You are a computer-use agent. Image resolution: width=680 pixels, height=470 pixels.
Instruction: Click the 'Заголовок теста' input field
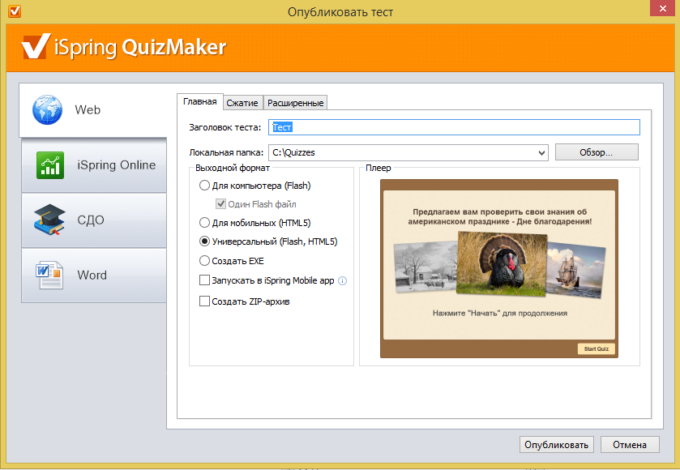[x=454, y=127]
